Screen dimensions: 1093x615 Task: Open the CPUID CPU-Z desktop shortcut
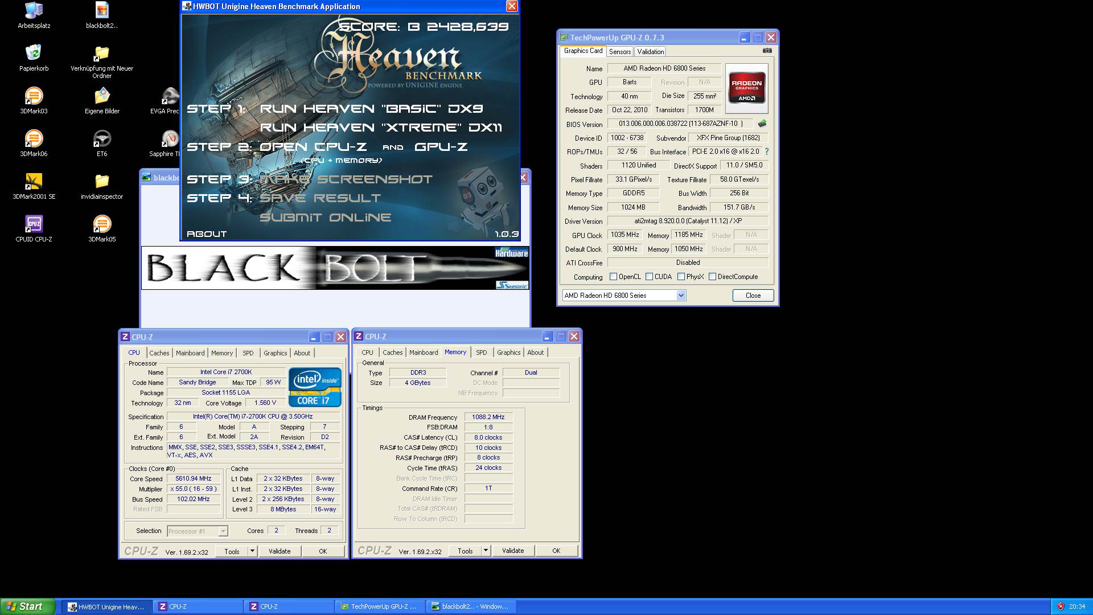click(x=34, y=228)
